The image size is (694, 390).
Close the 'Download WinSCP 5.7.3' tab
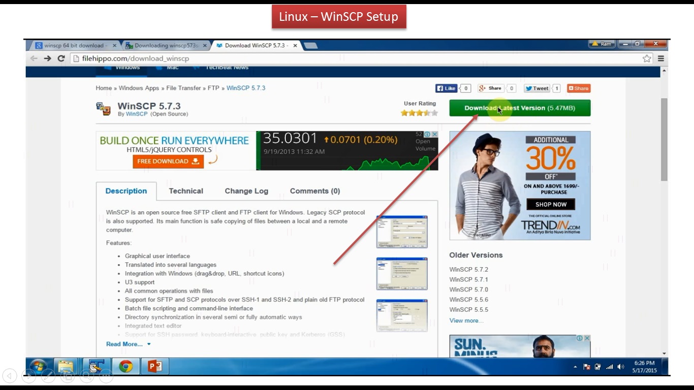click(295, 46)
